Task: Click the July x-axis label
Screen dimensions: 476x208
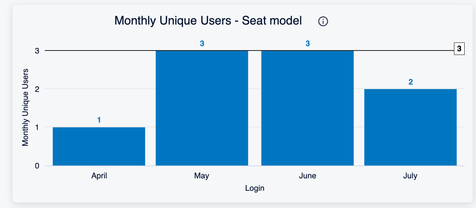Action: tap(410, 176)
